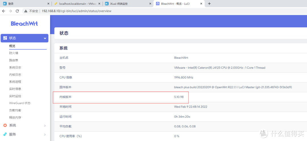307x141 pixels.
Task: Switch to the iKuai-终端监控 tab
Action: pos(128,3)
